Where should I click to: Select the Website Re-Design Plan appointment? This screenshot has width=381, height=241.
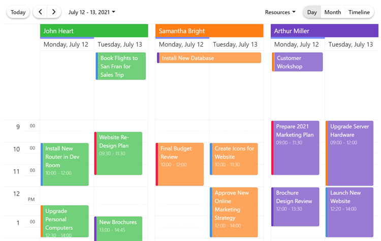pyautogui.click(x=118, y=153)
